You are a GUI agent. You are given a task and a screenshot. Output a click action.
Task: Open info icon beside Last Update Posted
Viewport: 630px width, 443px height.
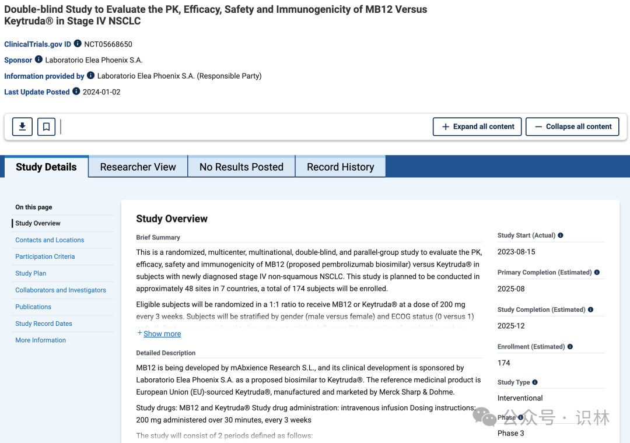pos(76,91)
